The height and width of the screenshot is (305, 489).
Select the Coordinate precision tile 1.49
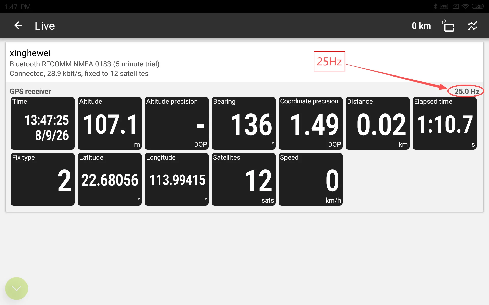[x=310, y=123]
